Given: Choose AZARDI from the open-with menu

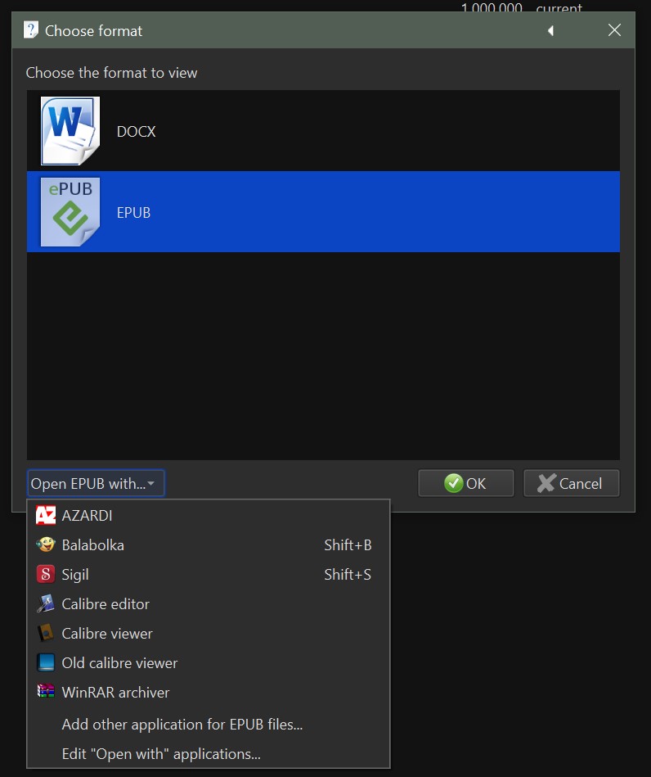Looking at the screenshot, I should point(209,515).
